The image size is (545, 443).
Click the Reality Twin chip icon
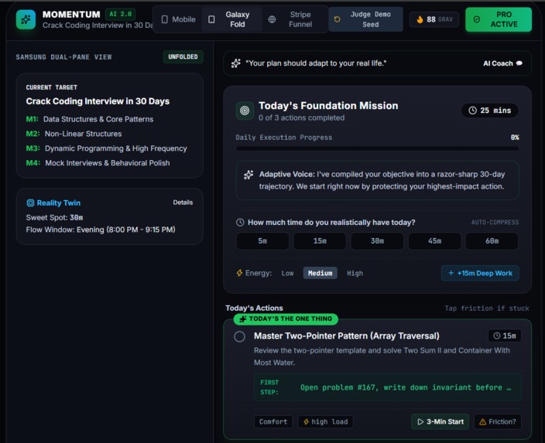(30, 203)
